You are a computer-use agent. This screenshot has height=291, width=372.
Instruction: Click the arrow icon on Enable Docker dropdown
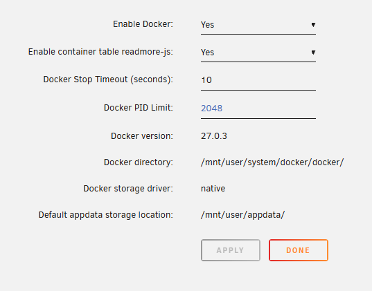pos(313,25)
